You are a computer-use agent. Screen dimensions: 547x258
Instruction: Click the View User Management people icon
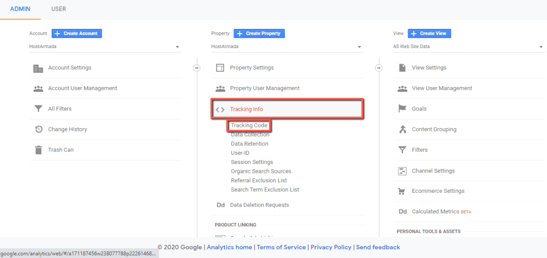tap(402, 89)
